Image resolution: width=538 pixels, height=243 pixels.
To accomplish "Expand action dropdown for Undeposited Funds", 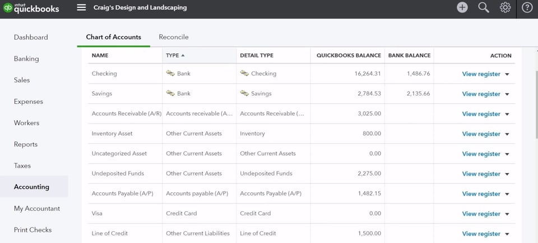I will (x=507, y=174).
